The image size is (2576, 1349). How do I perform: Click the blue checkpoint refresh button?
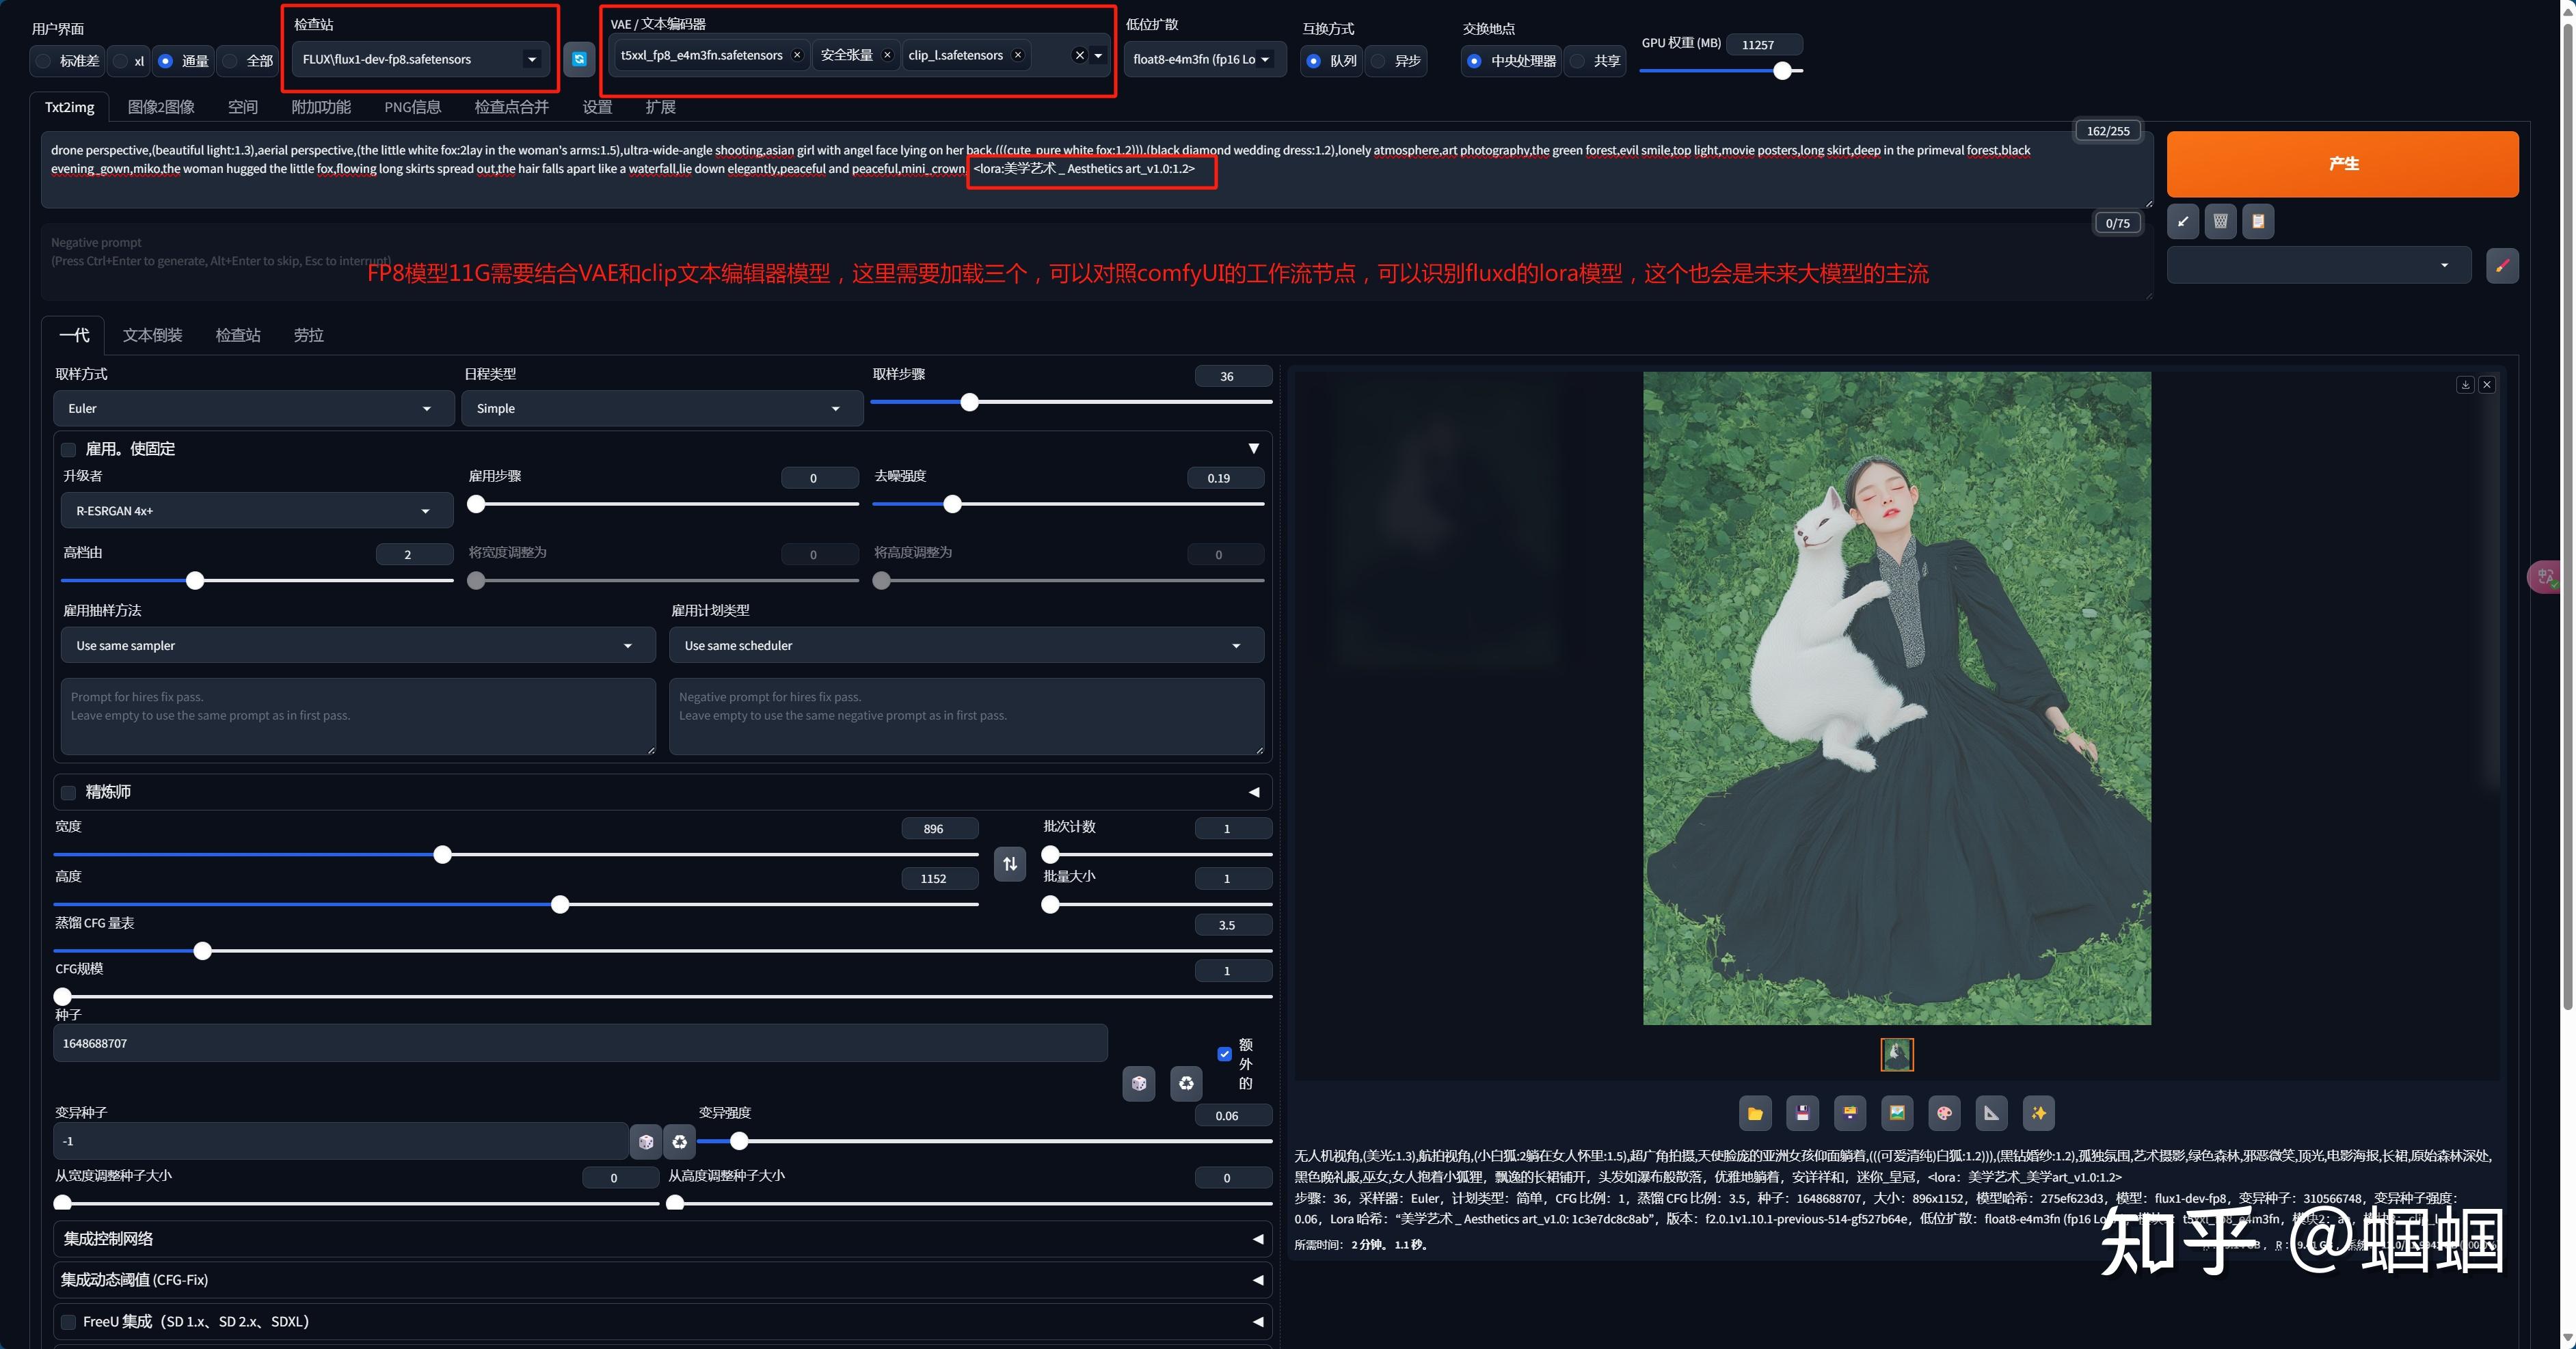pyautogui.click(x=579, y=59)
